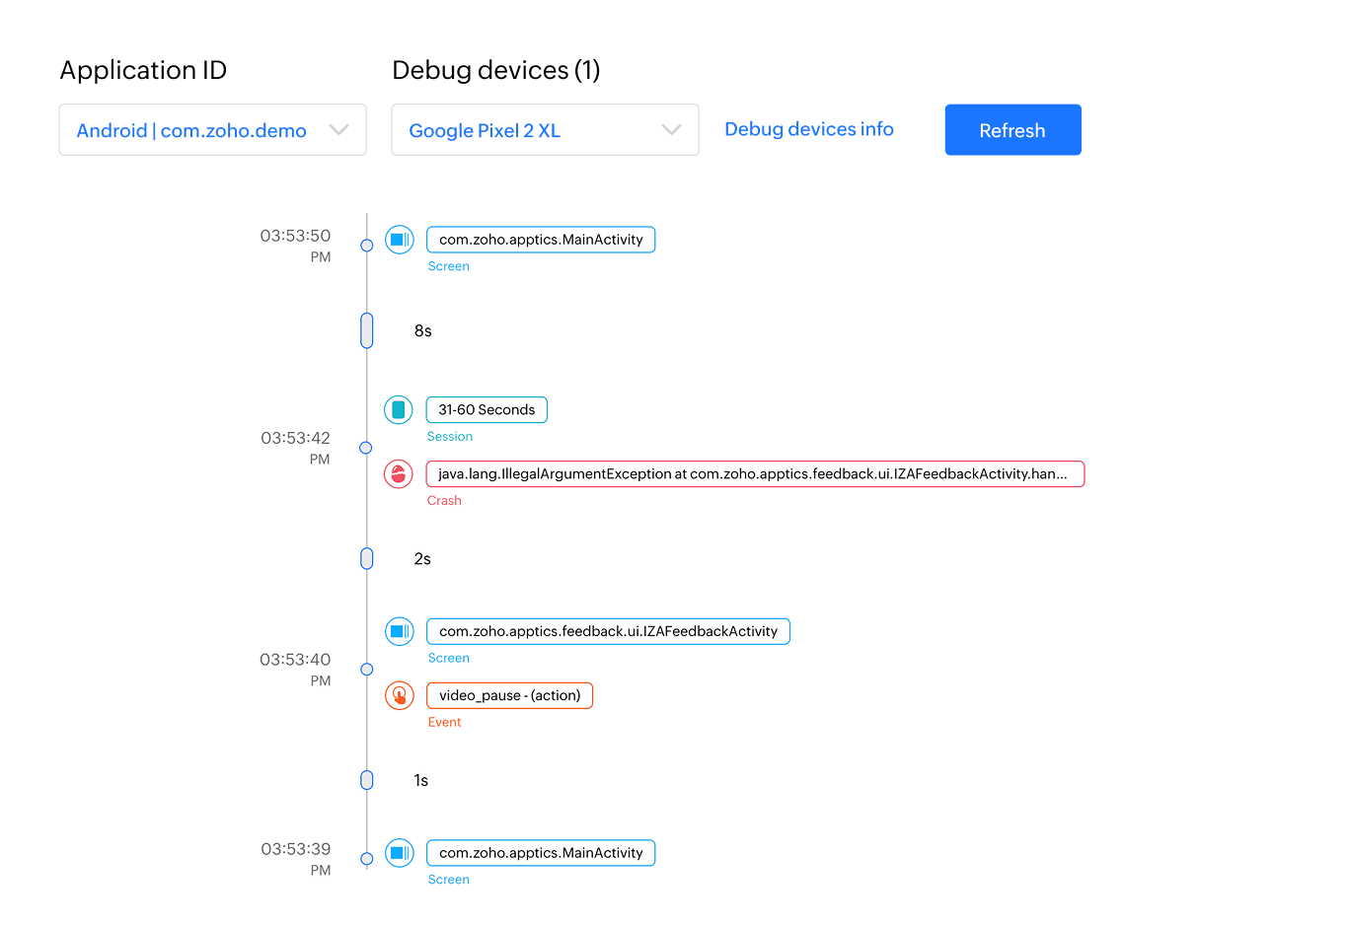Image resolution: width=1348 pixels, height=927 pixels.
Task: Click the red Crash icon on the timeline
Action: (398, 473)
